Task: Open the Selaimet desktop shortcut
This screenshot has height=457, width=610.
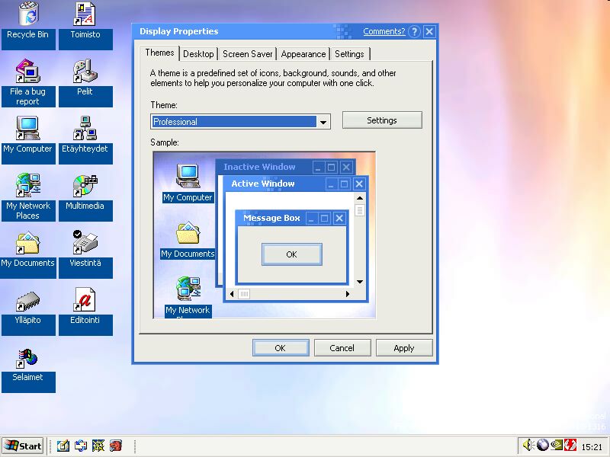Action: coord(28,358)
